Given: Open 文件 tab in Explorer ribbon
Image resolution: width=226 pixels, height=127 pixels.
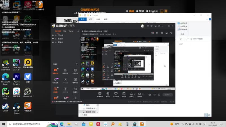Looking at the screenshot, I should (82, 19).
